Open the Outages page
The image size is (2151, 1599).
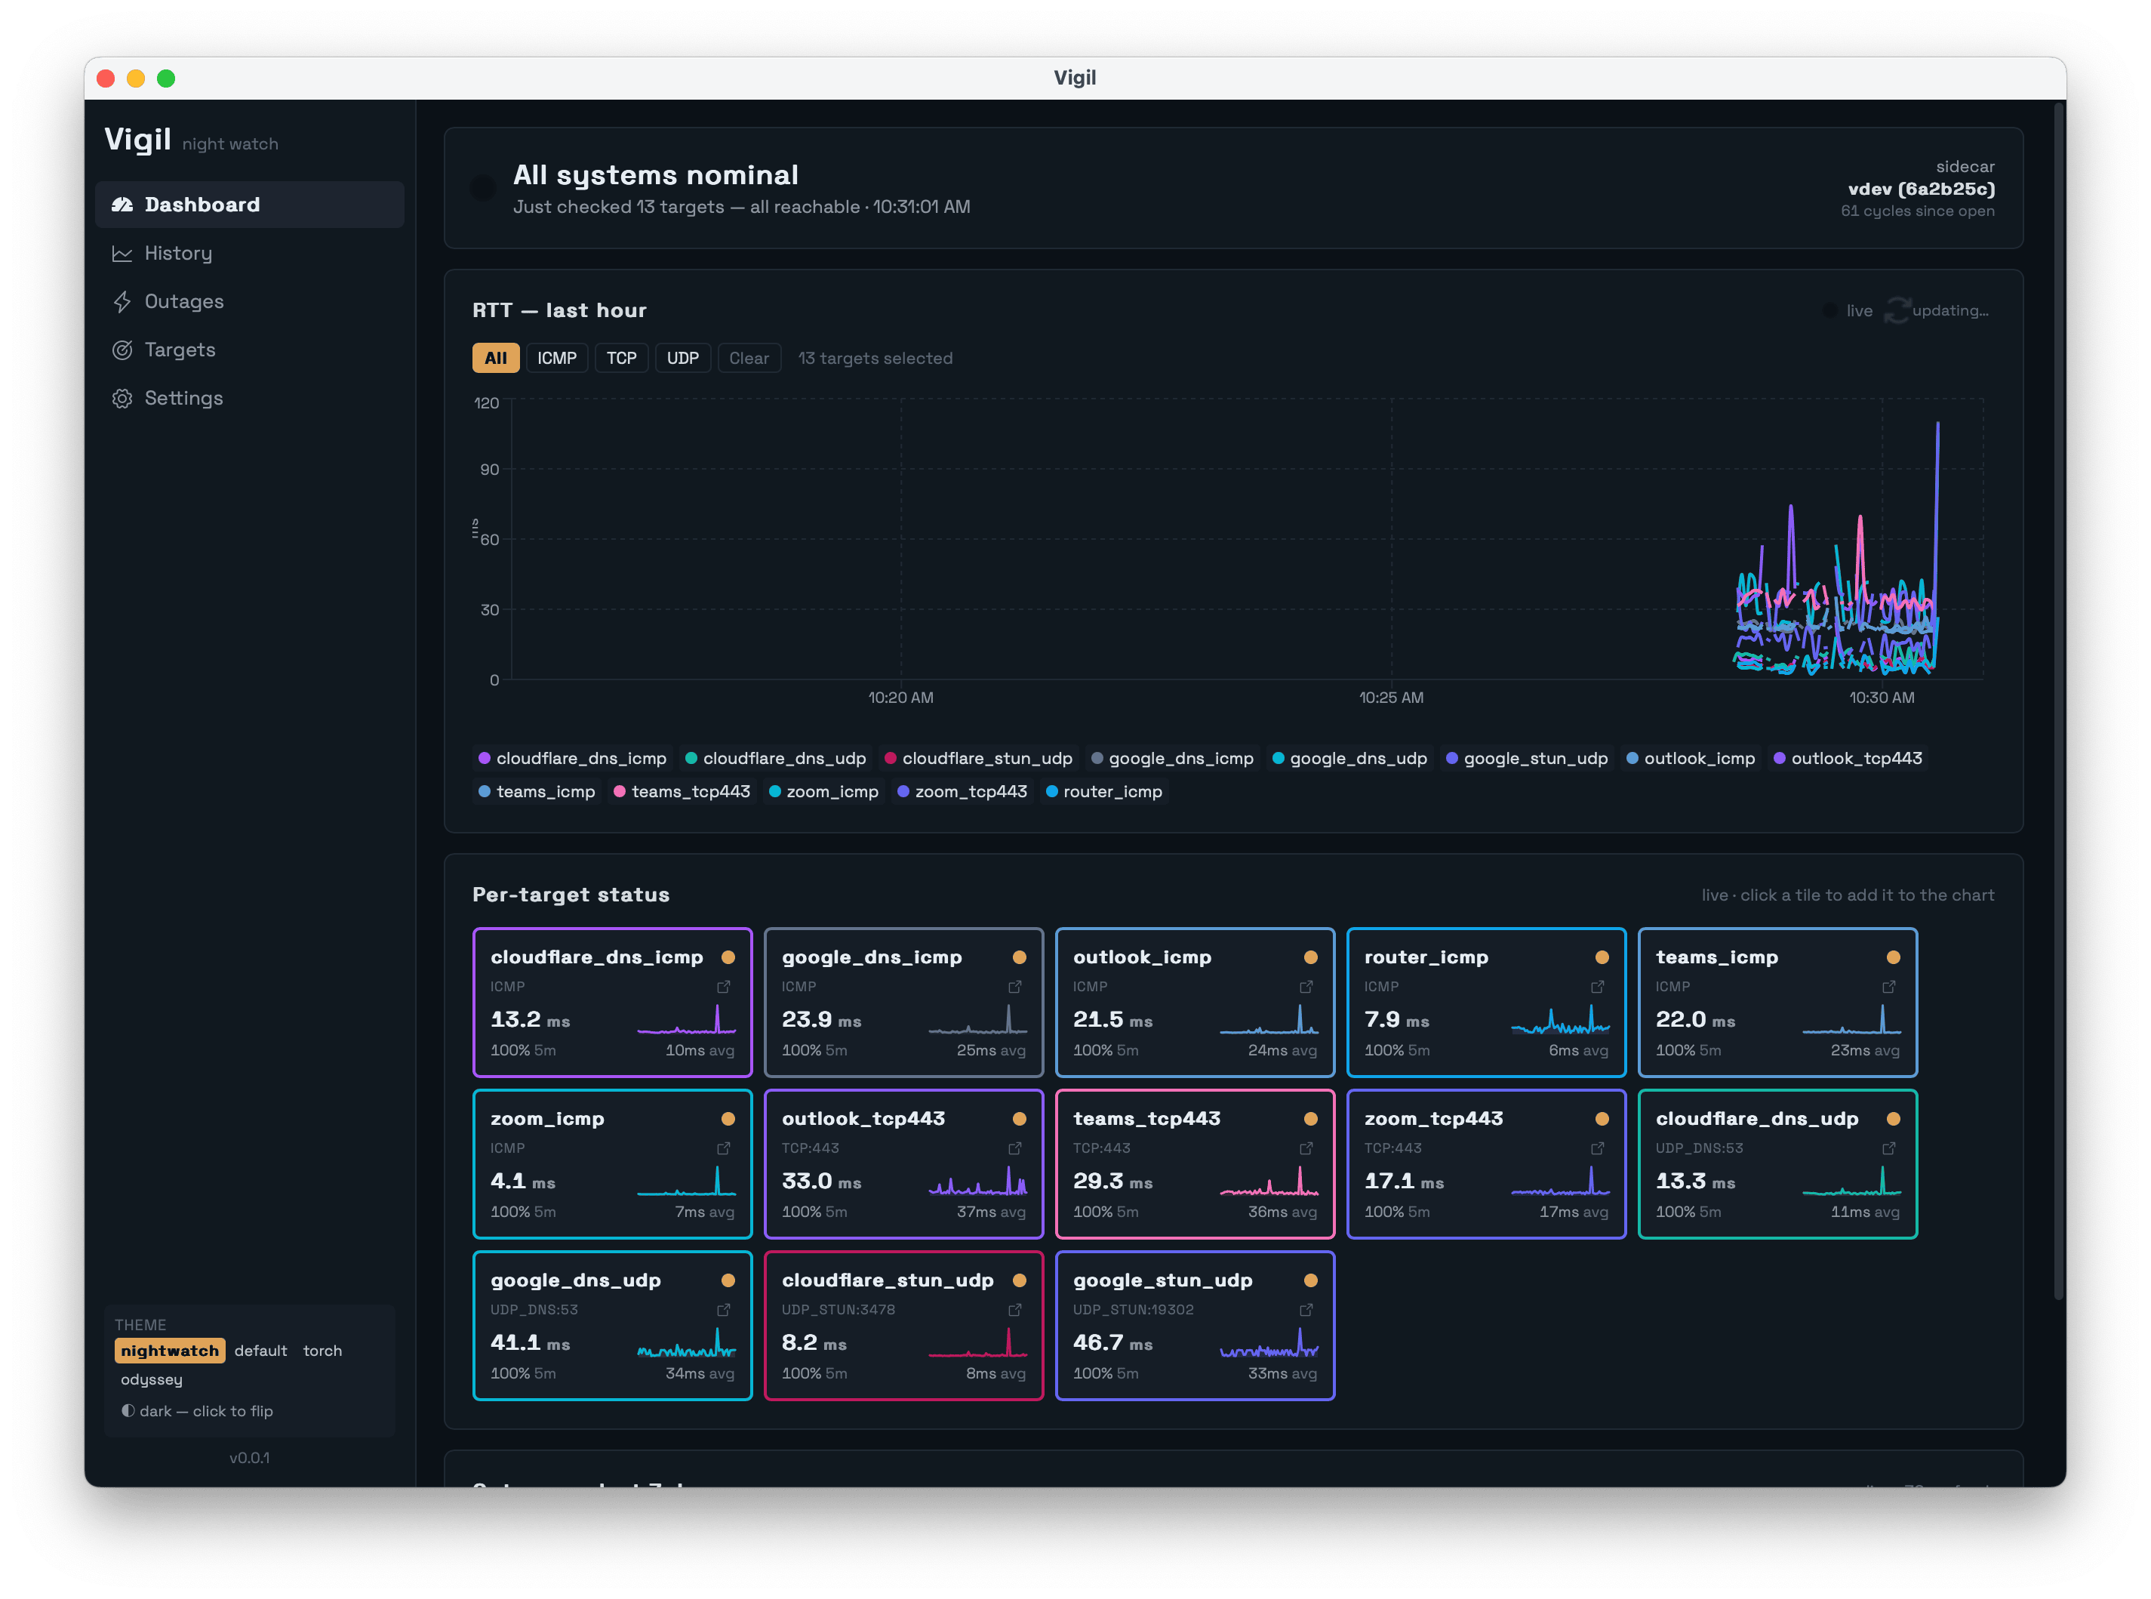[250, 302]
